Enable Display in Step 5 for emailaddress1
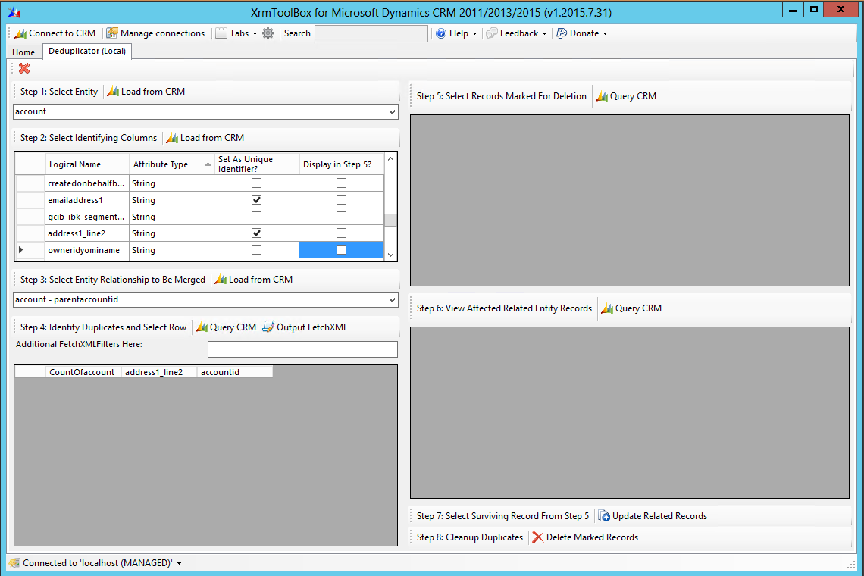Screen dimensions: 864x576 pos(341,199)
